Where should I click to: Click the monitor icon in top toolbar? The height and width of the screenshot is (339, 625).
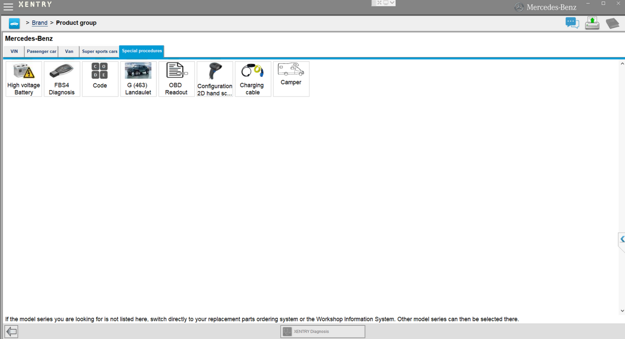(x=386, y=3)
